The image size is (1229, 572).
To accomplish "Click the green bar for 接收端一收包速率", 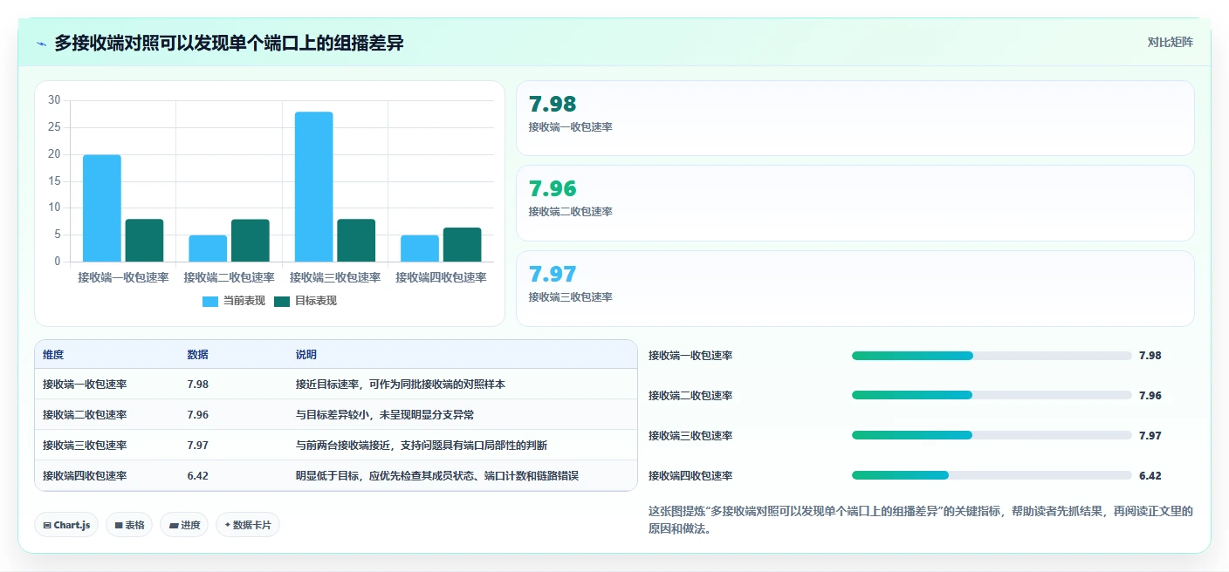I will [144, 241].
